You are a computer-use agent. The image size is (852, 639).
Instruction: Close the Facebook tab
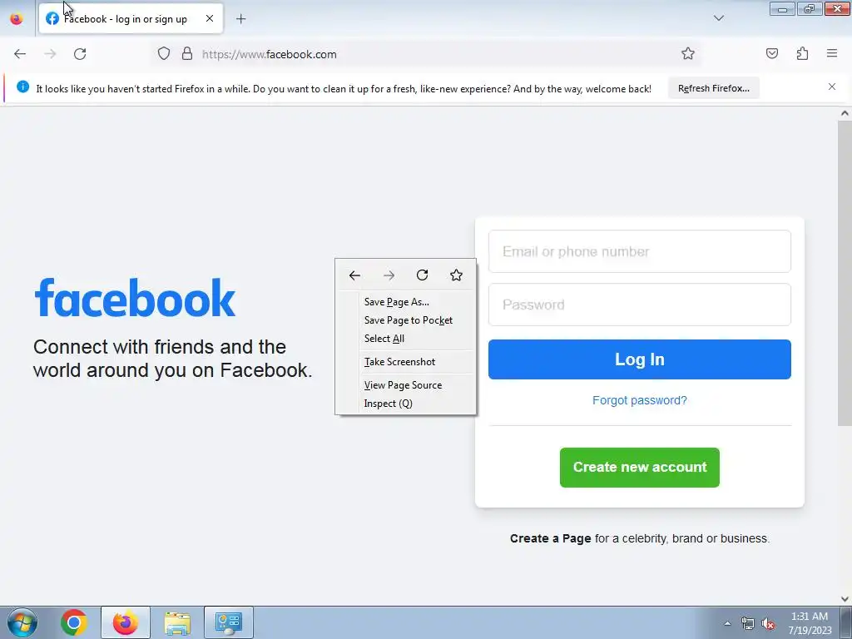(209, 18)
